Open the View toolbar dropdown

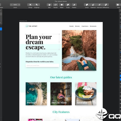coord(118,5)
